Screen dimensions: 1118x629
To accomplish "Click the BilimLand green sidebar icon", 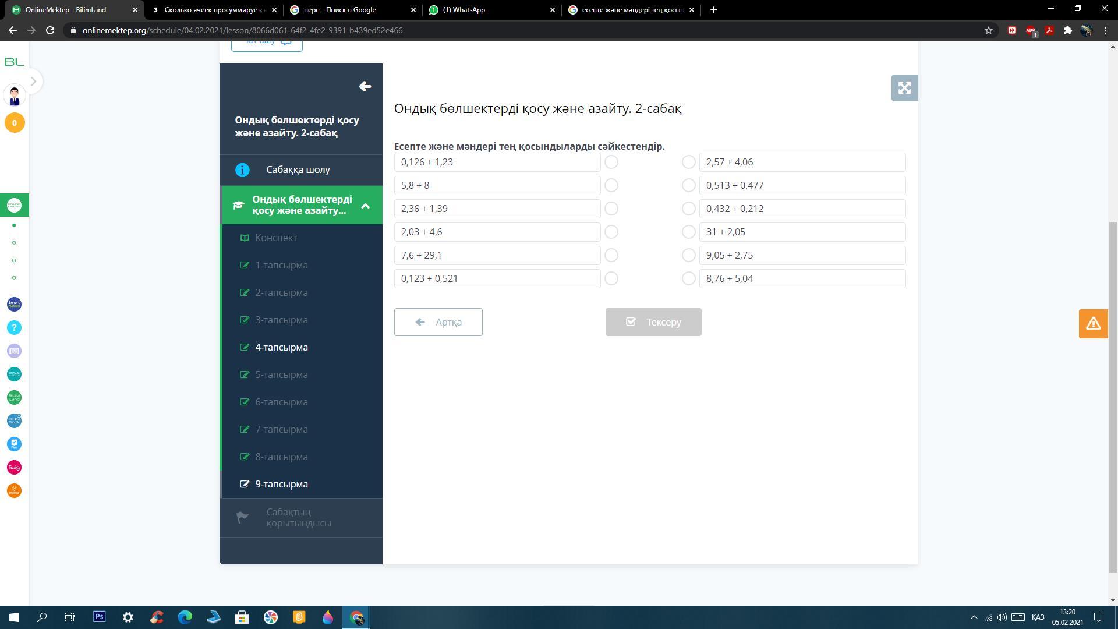I will click(15, 397).
